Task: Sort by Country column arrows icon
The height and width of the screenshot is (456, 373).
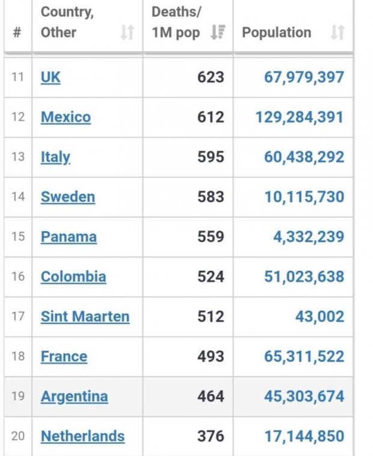Action: [128, 32]
